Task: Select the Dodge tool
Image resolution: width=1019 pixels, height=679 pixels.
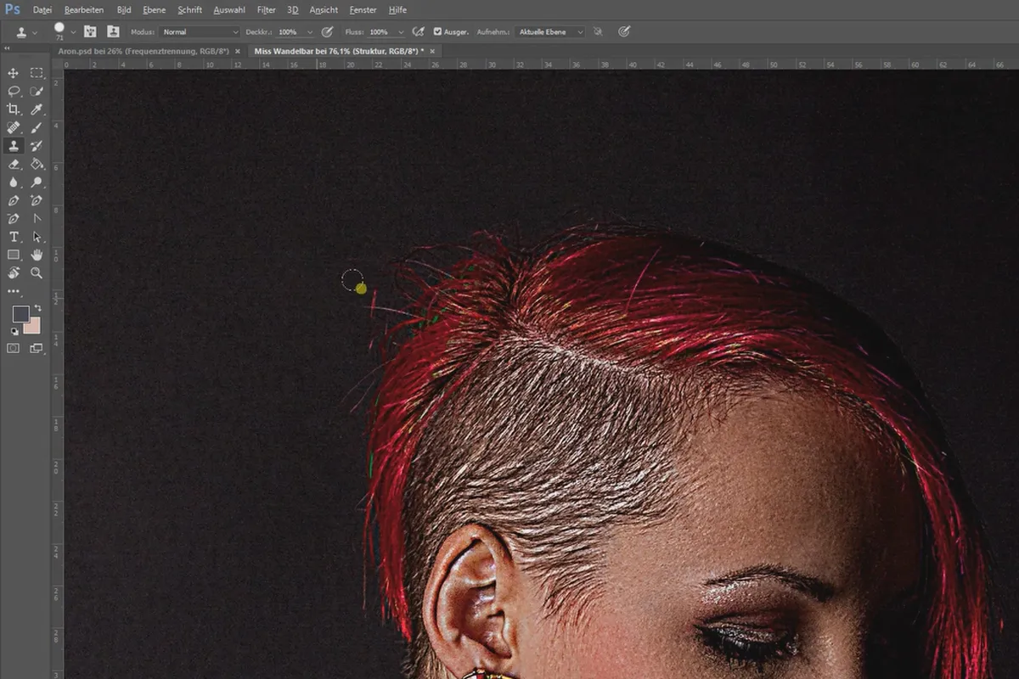Action: pos(37,182)
